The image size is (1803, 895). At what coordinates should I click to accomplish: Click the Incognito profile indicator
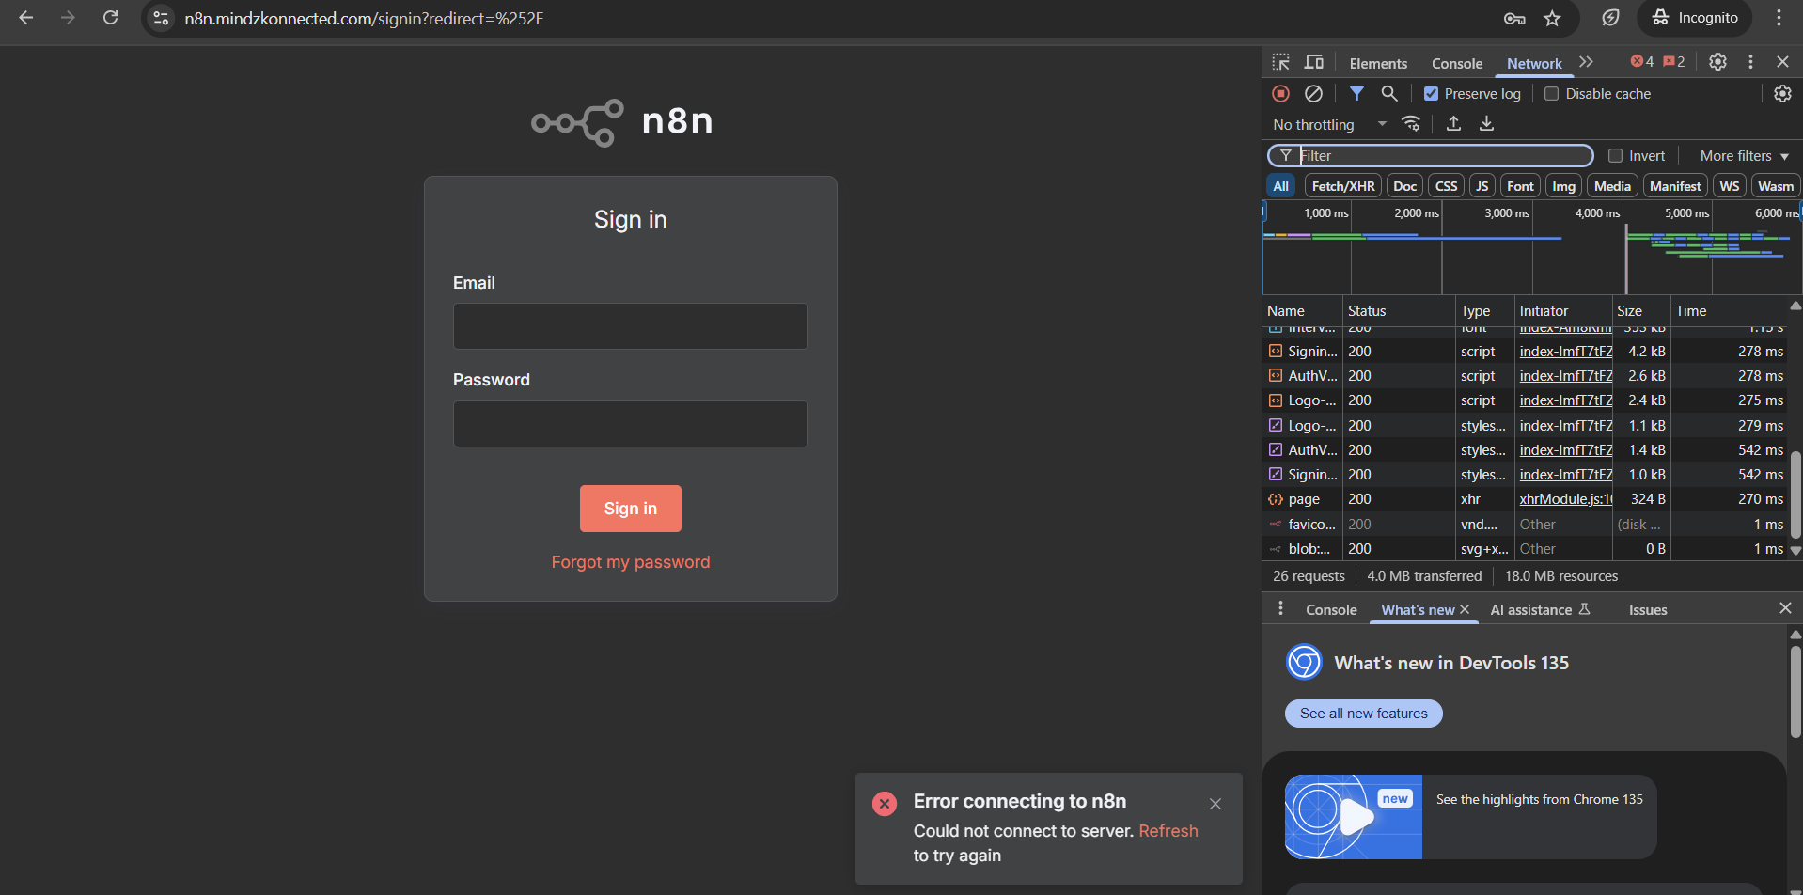[x=1695, y=18]
